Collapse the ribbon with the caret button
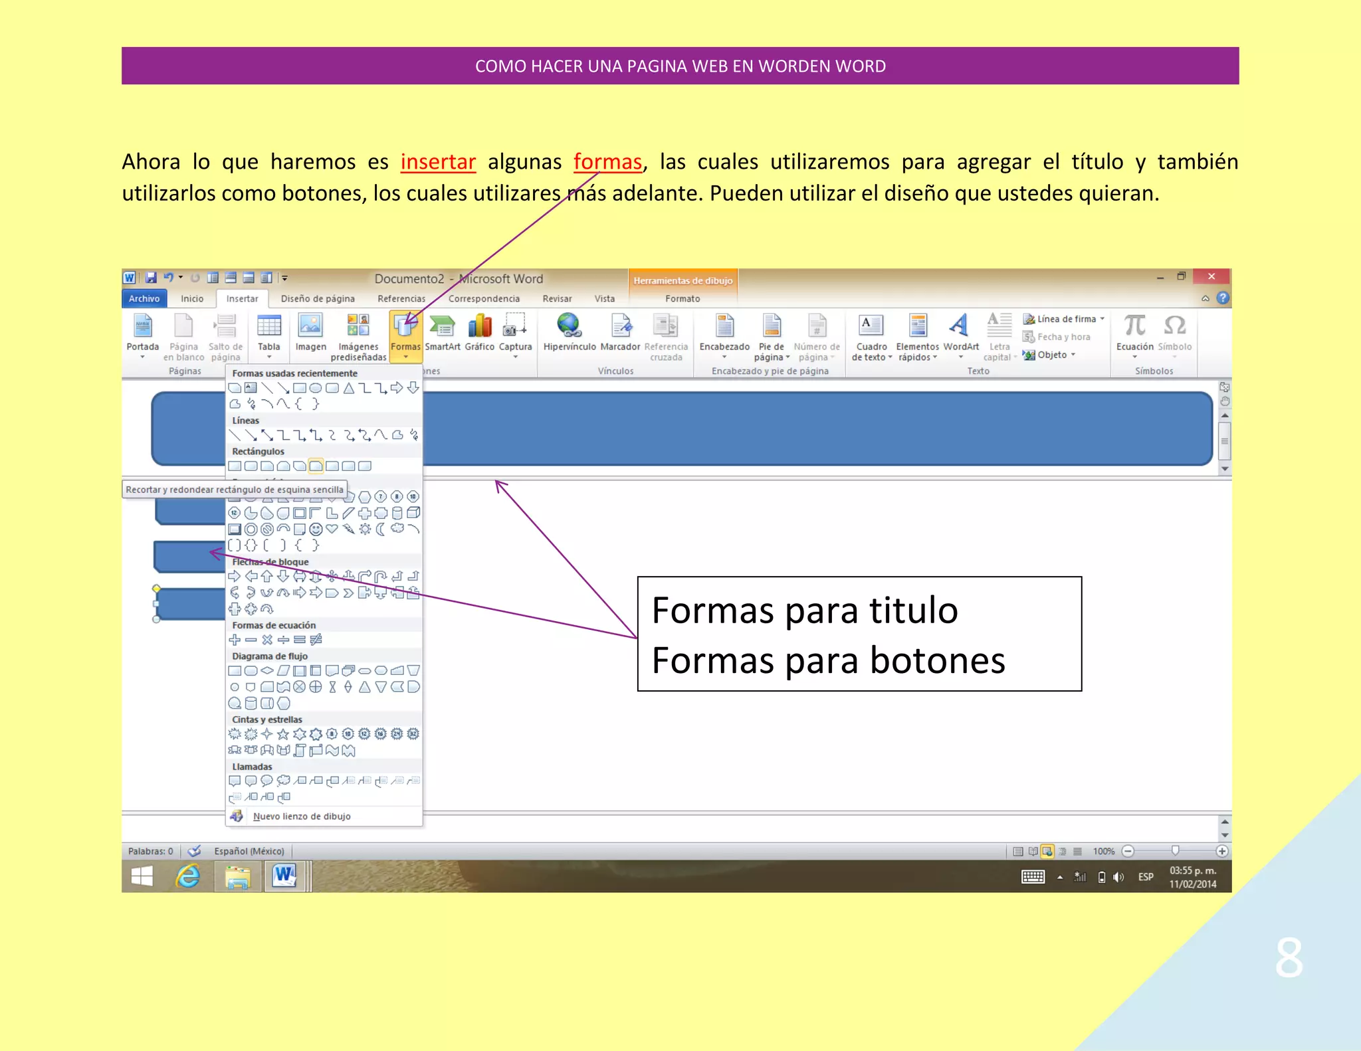This screenshot has width=1361, height=1051. (1205, 299)
